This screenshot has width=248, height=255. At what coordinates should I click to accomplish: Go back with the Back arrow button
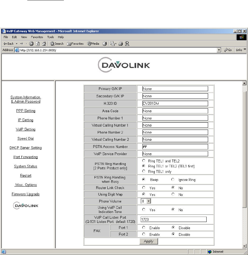8,43
